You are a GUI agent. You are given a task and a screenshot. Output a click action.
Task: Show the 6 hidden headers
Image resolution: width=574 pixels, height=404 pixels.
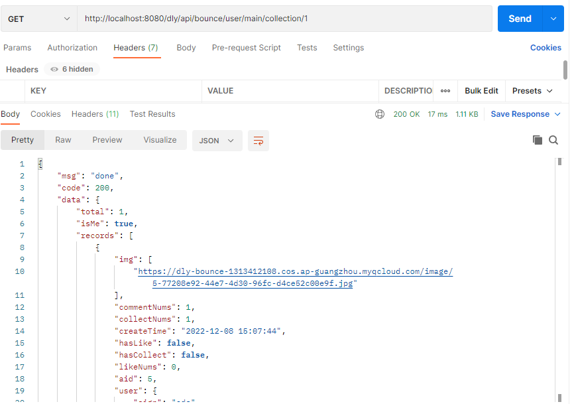pos(72,69)
